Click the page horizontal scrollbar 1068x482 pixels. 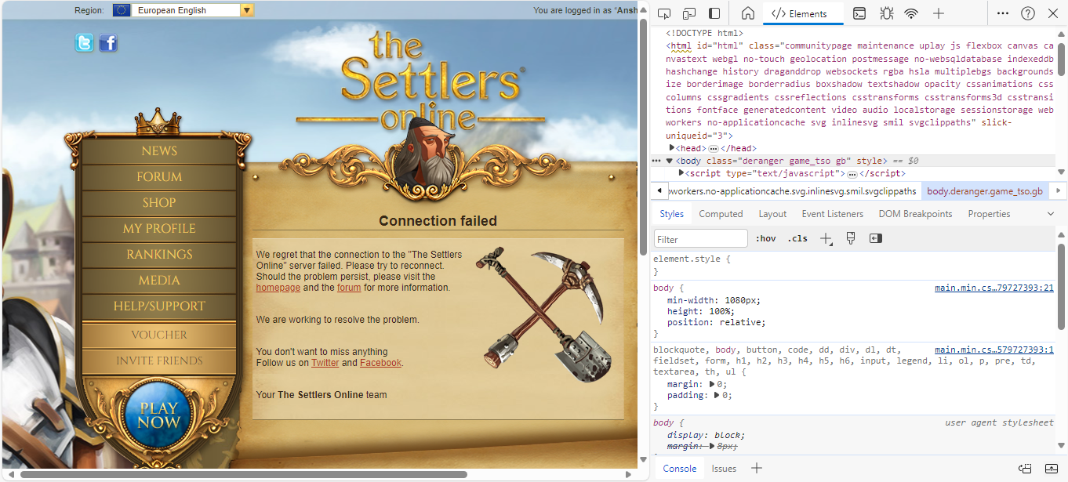(243, 475)
